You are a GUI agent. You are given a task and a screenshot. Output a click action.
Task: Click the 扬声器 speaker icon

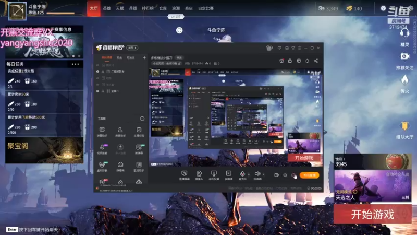pyautogui.click(x=257, y=174)
